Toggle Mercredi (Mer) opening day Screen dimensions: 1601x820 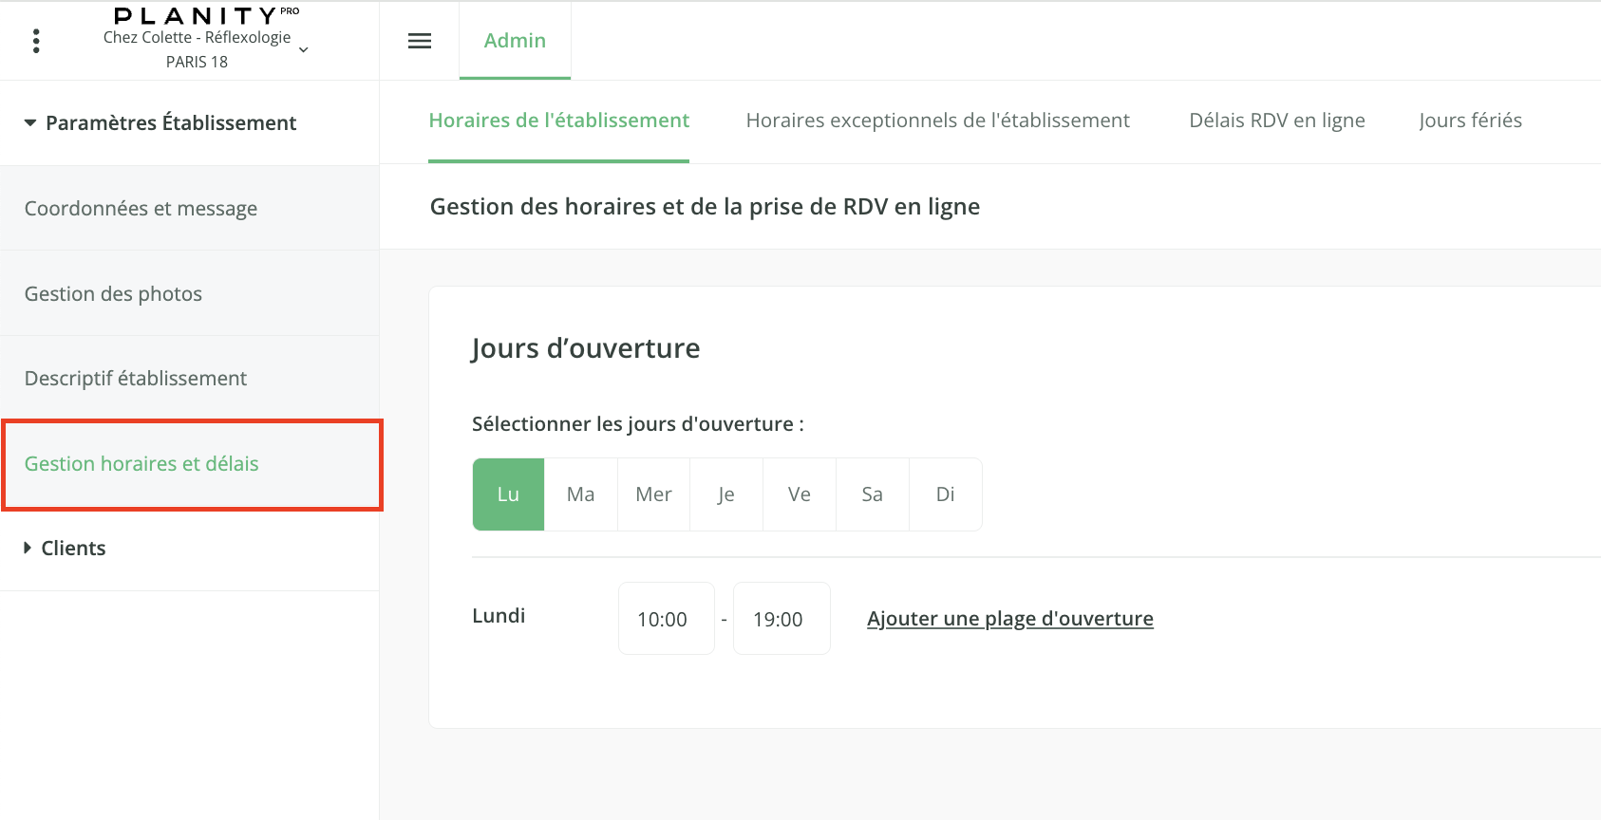tap(654, 494)
